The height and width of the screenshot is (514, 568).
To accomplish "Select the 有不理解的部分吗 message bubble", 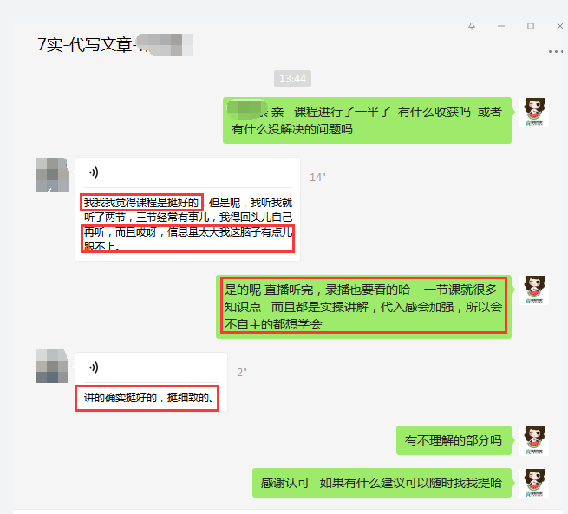I will [x=454, y=440].
